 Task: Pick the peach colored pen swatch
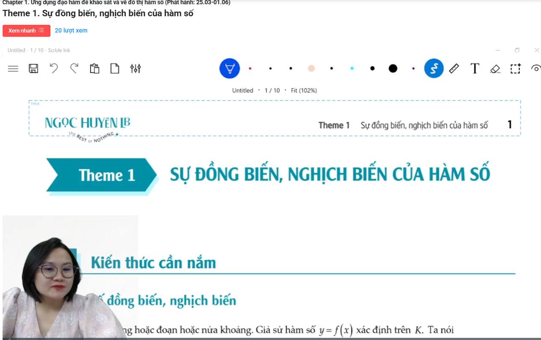[311, 68]
